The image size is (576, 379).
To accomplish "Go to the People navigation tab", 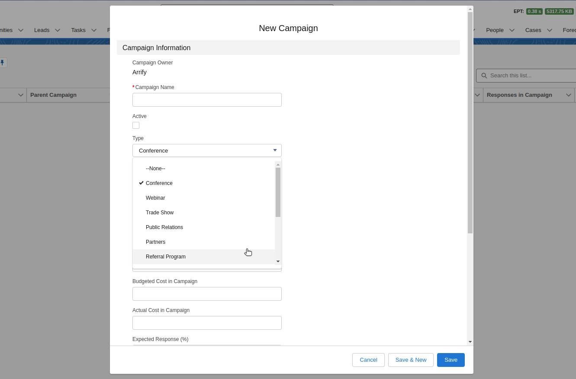I will (x=495, y=30).
